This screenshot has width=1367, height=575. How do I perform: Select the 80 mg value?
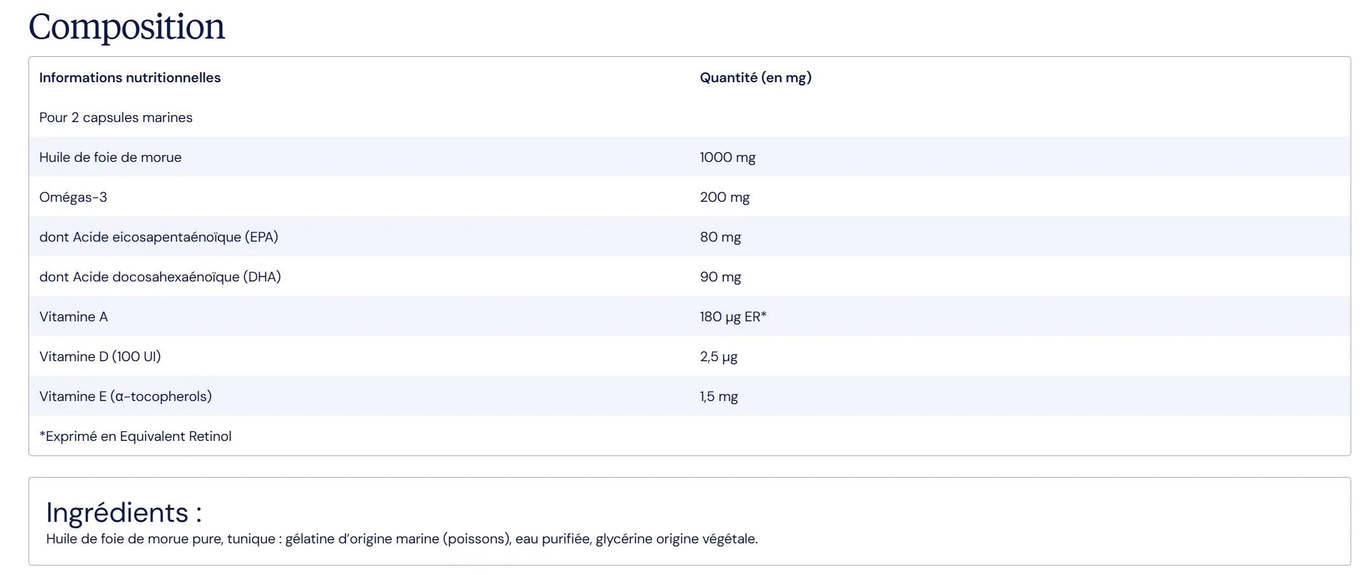tap(720, 237)
